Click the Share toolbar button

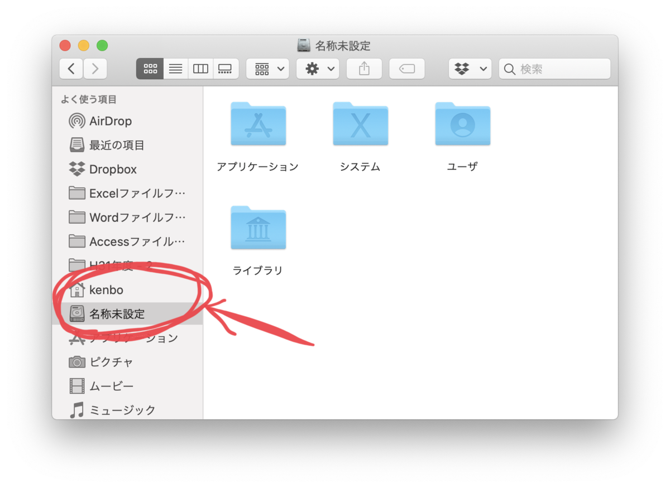[x=364, y=69]
